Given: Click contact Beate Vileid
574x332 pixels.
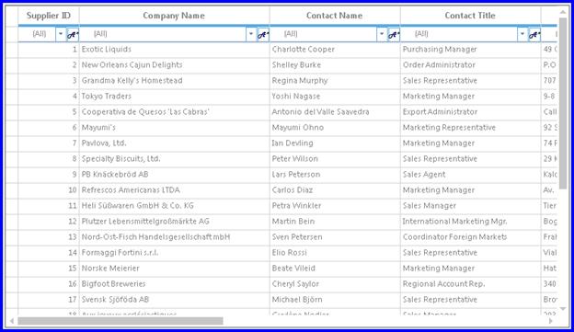Looking at the screenshot, I should (335, 269).
